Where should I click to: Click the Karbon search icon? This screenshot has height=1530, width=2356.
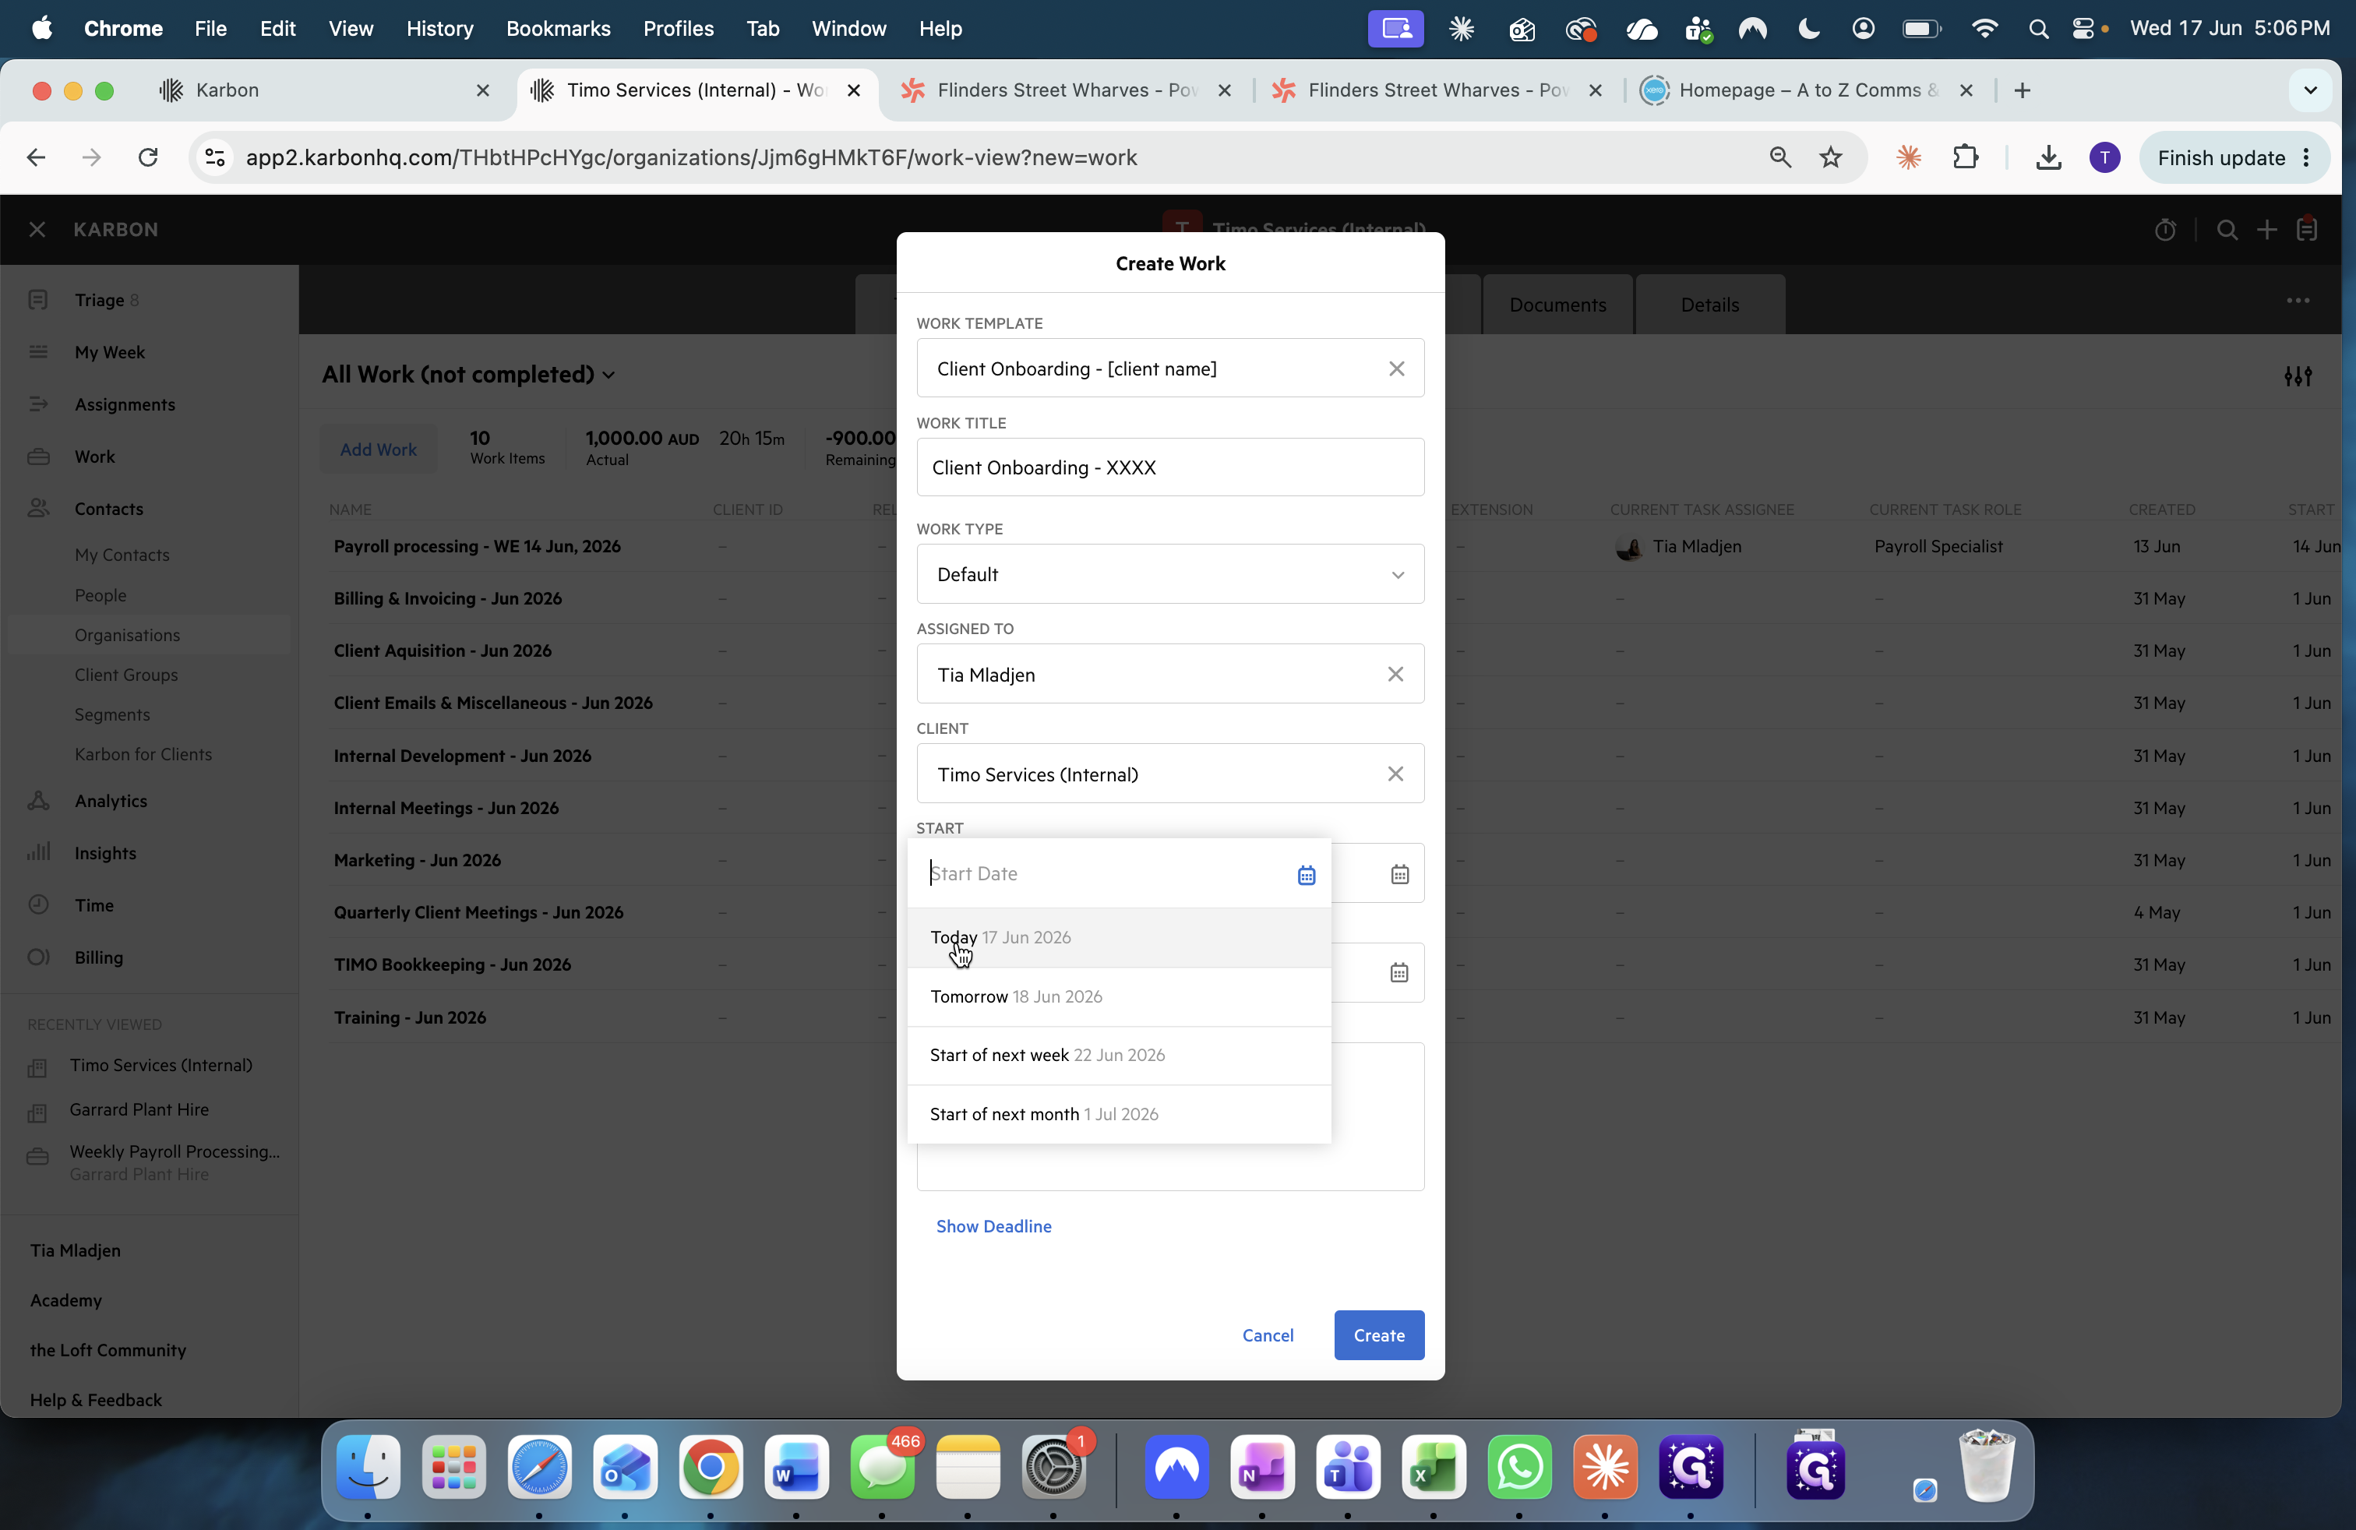2227,230
